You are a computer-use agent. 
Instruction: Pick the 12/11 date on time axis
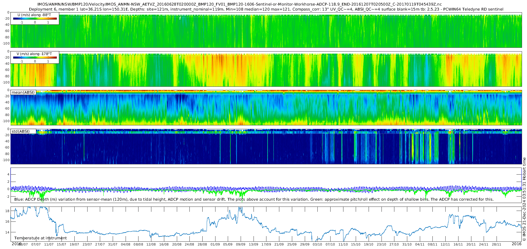(x=445, y=244)
